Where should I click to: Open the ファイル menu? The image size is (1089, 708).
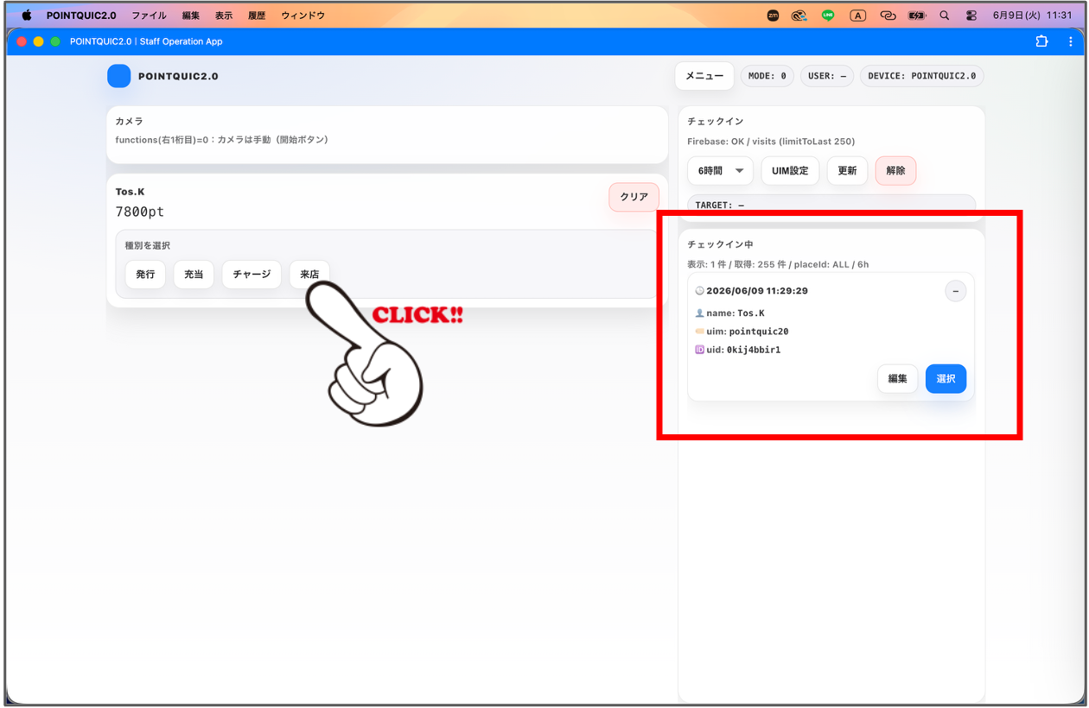tap(149, 16)
